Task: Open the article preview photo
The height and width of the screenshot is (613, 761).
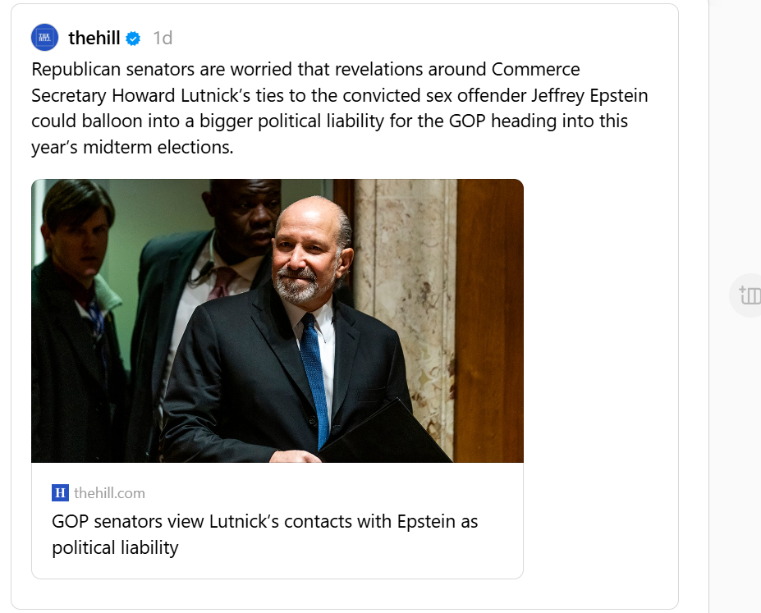Action: [x=277, y=321]
